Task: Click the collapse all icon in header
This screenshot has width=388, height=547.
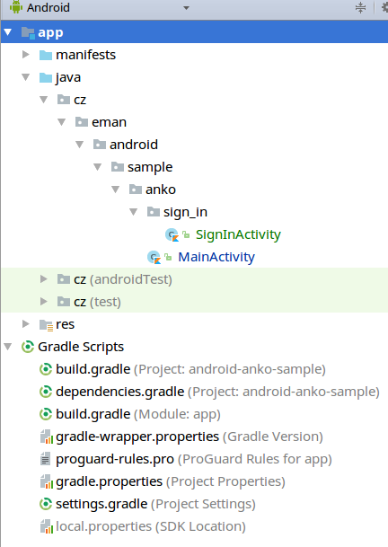Action: (x=360, y=7)
